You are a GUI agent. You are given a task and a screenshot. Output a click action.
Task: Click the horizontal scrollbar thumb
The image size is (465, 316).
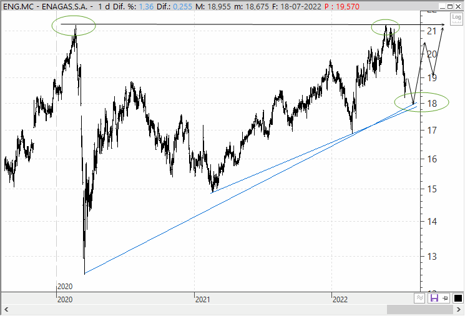(420, 310)
